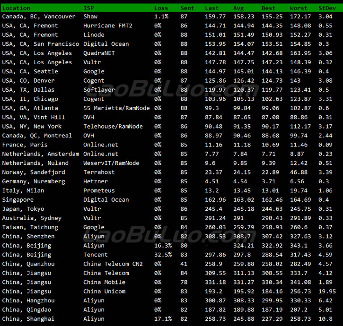Click the Linode ISP entry
The width and height of the screenshot is (343, 326).
[94, 35]
